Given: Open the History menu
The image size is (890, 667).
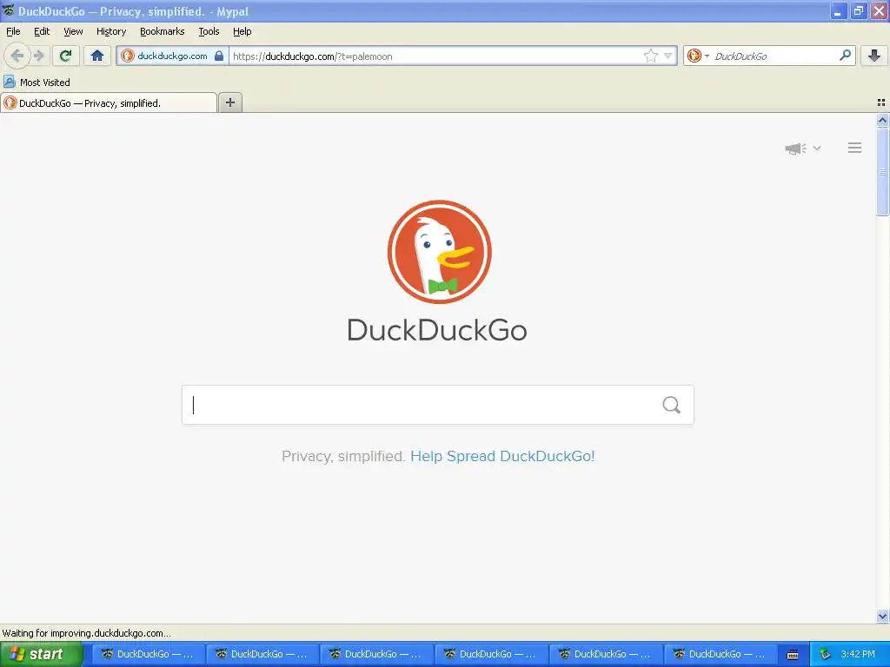Looking at the screenshot, I should click(111, 31).
